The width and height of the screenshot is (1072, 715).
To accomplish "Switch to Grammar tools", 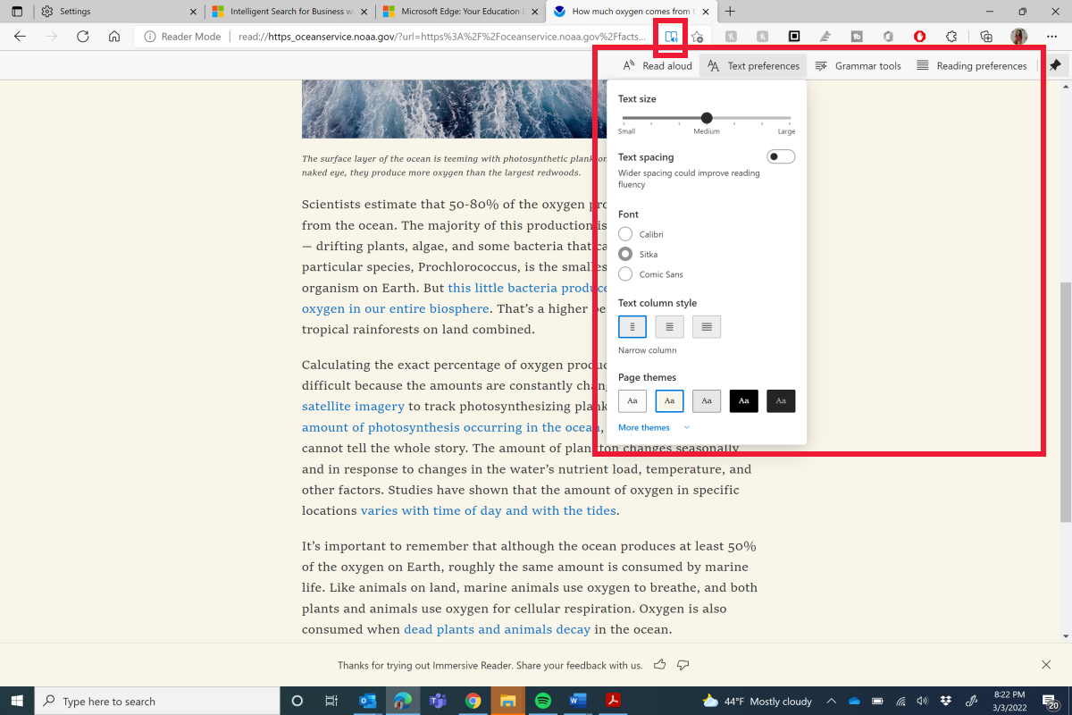I will (858, 65).
